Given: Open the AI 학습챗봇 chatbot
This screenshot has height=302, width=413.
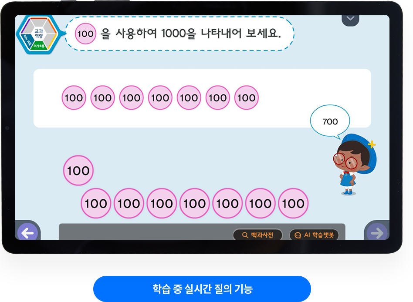Looking at the screenshot, I should 314,235.
